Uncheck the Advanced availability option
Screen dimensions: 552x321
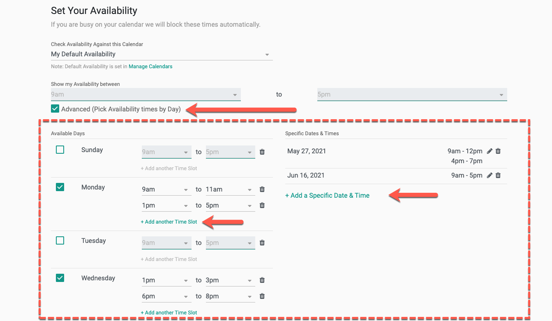(x=55, y=109)
